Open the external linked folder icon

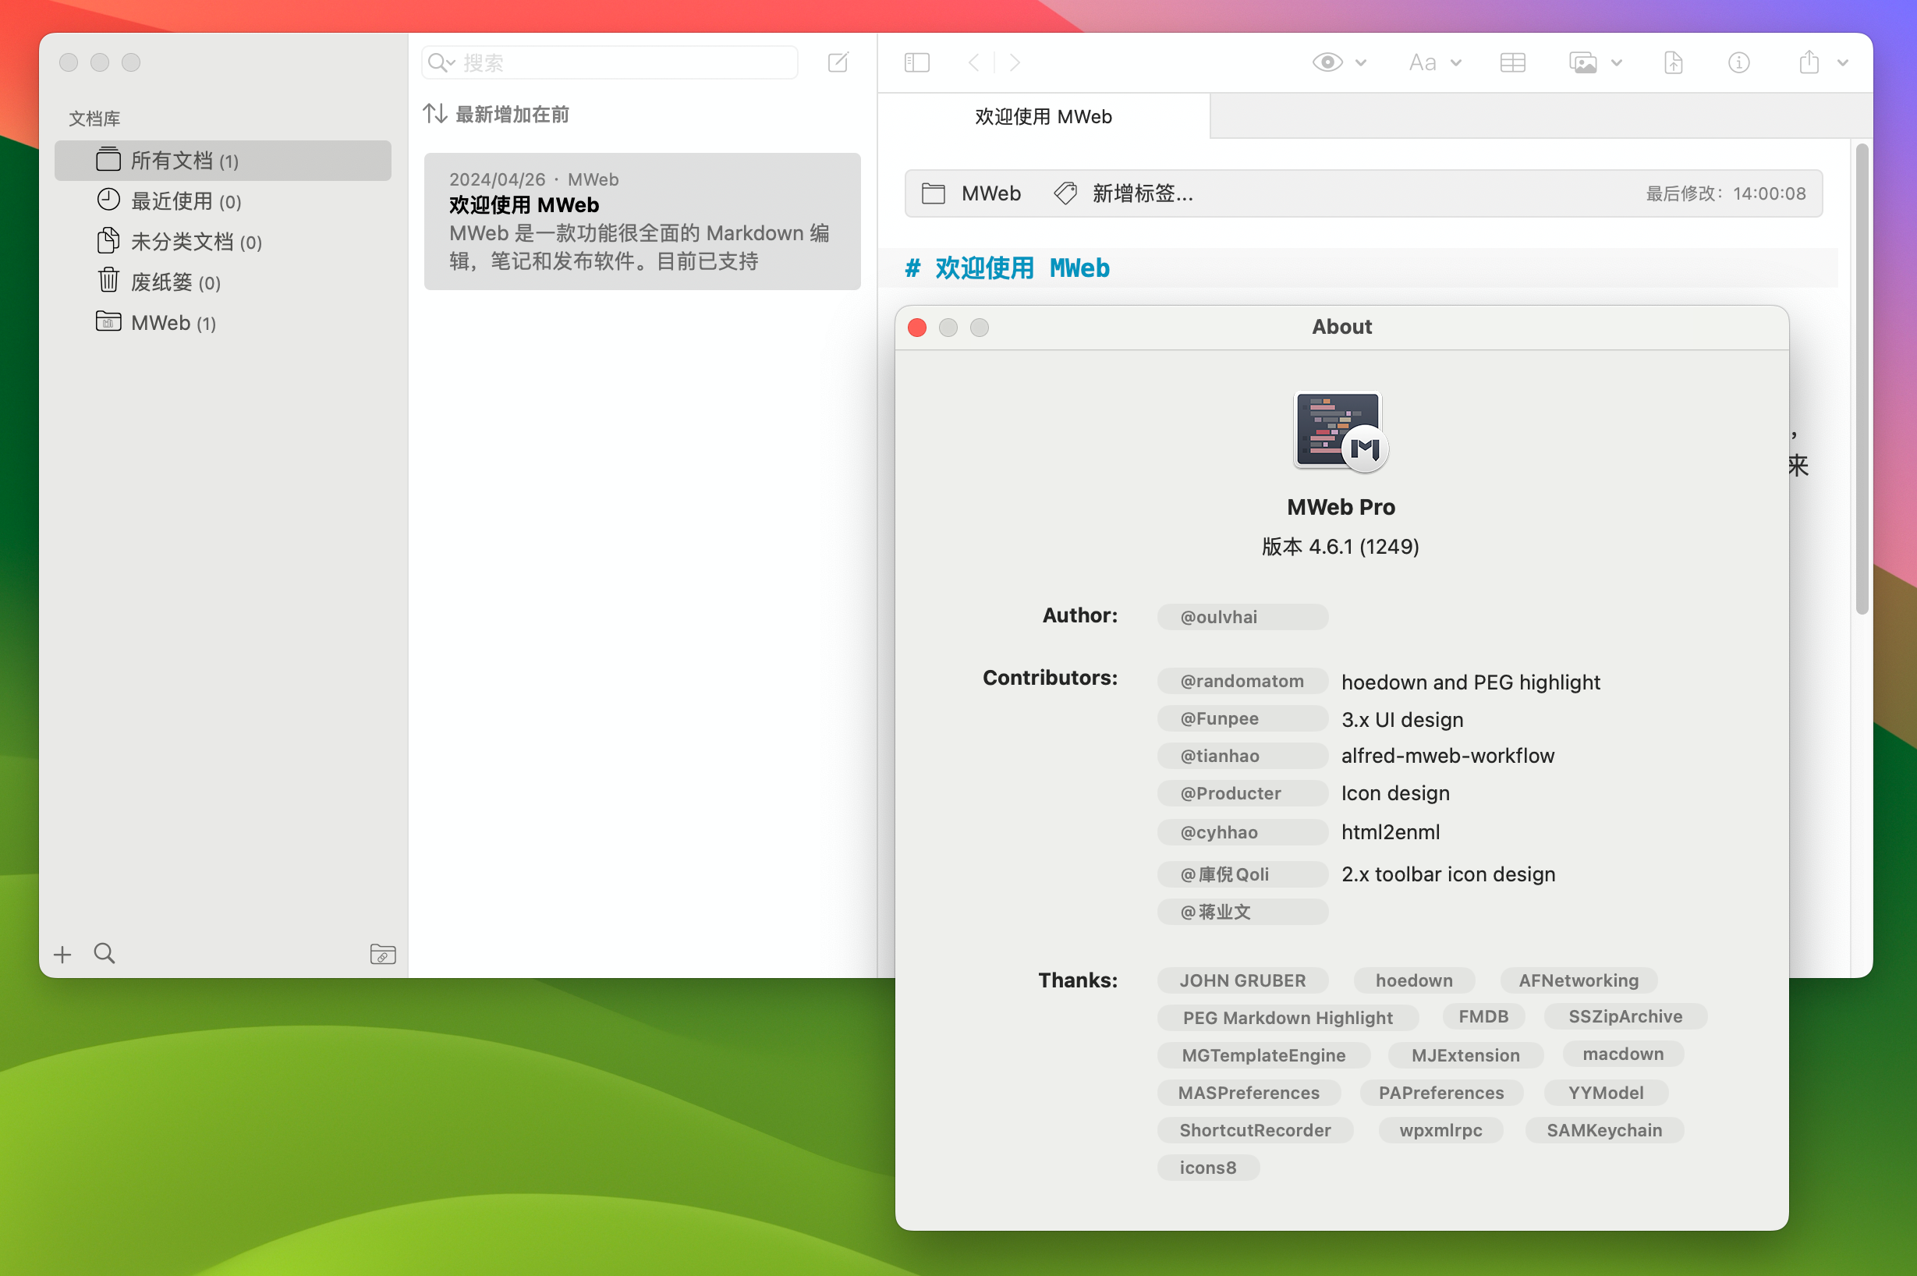click(x=382, y=954)
